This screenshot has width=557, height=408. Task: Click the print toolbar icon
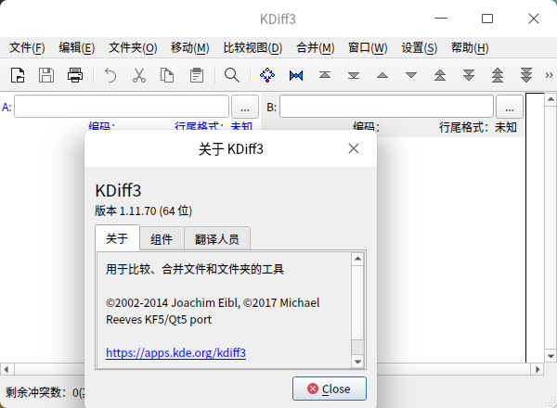pyautogui.click(x=75, y=75)
